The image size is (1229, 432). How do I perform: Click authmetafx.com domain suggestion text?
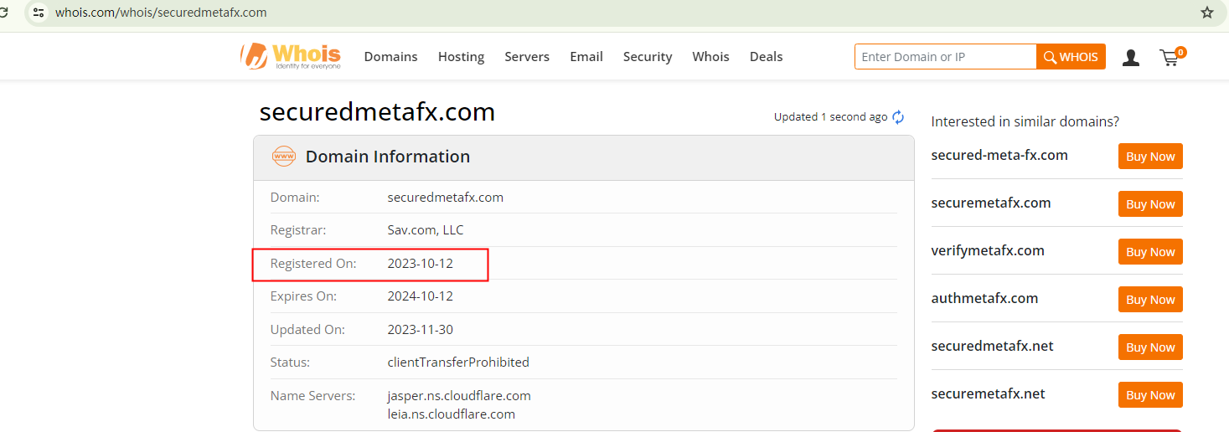pos(984,298)
